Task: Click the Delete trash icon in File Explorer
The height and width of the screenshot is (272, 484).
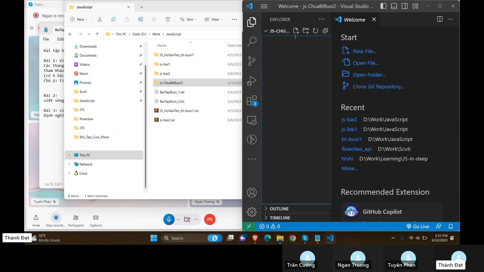Action: click(x=168, y=19)
